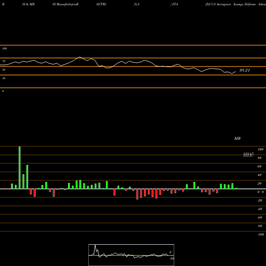The width and height of the screenshot is (266, 266).
Task: Click the overlapping price values above the 80 label
Action: 248,155
